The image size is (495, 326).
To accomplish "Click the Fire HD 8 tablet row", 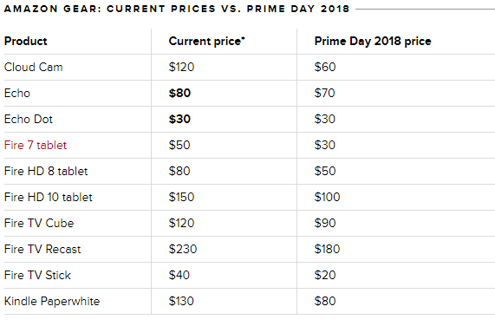I will pyautogui.click(x=250, y=171).
